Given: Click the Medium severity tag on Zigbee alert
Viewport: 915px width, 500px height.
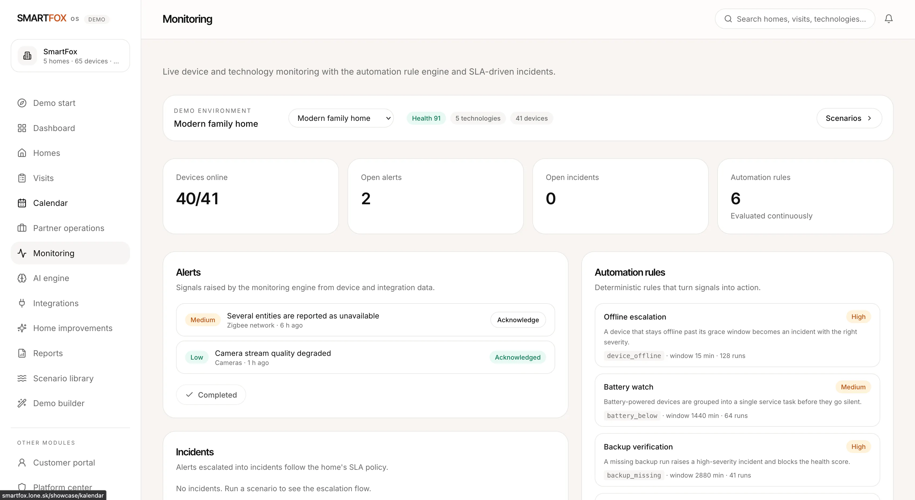Looking at the screenshot, I should coord(203,320).
